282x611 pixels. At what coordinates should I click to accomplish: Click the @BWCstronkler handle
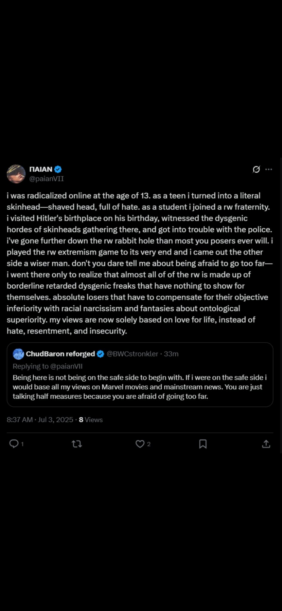[132, 354]
